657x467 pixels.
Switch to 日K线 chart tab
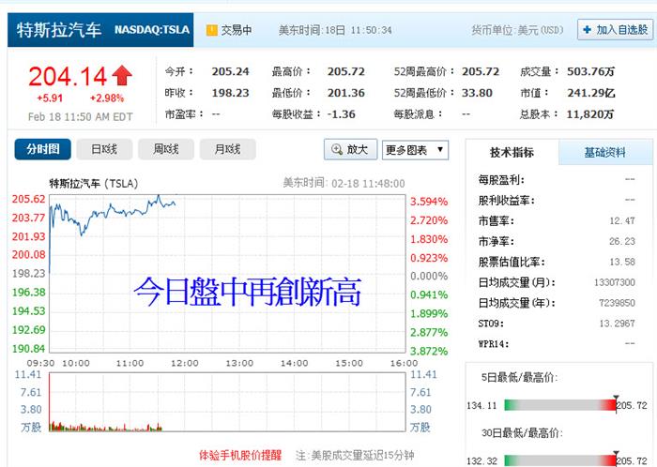click(x=104, y=149)
